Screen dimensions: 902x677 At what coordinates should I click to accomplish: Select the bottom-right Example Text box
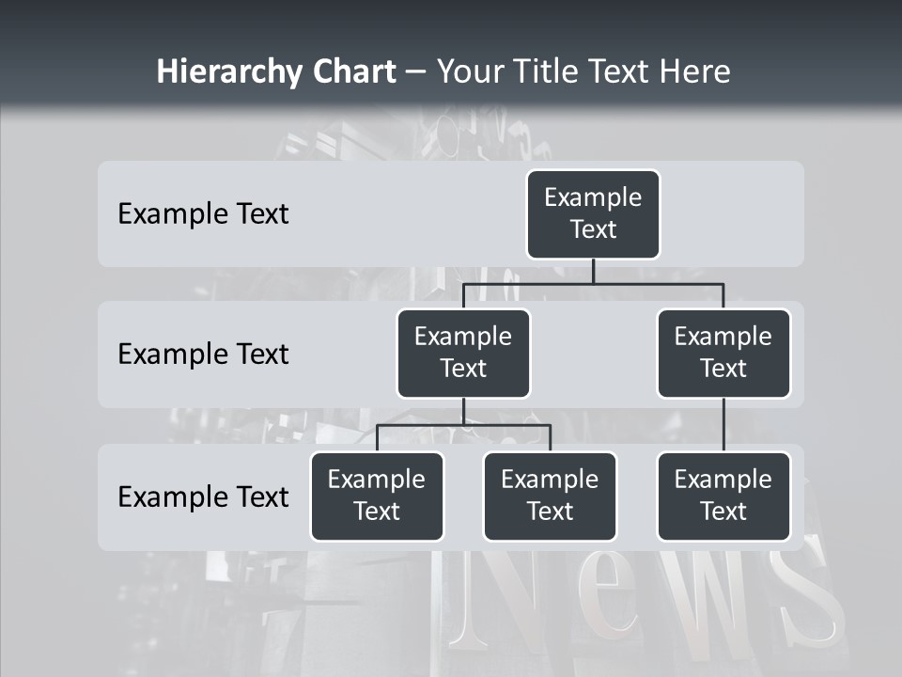723,496
